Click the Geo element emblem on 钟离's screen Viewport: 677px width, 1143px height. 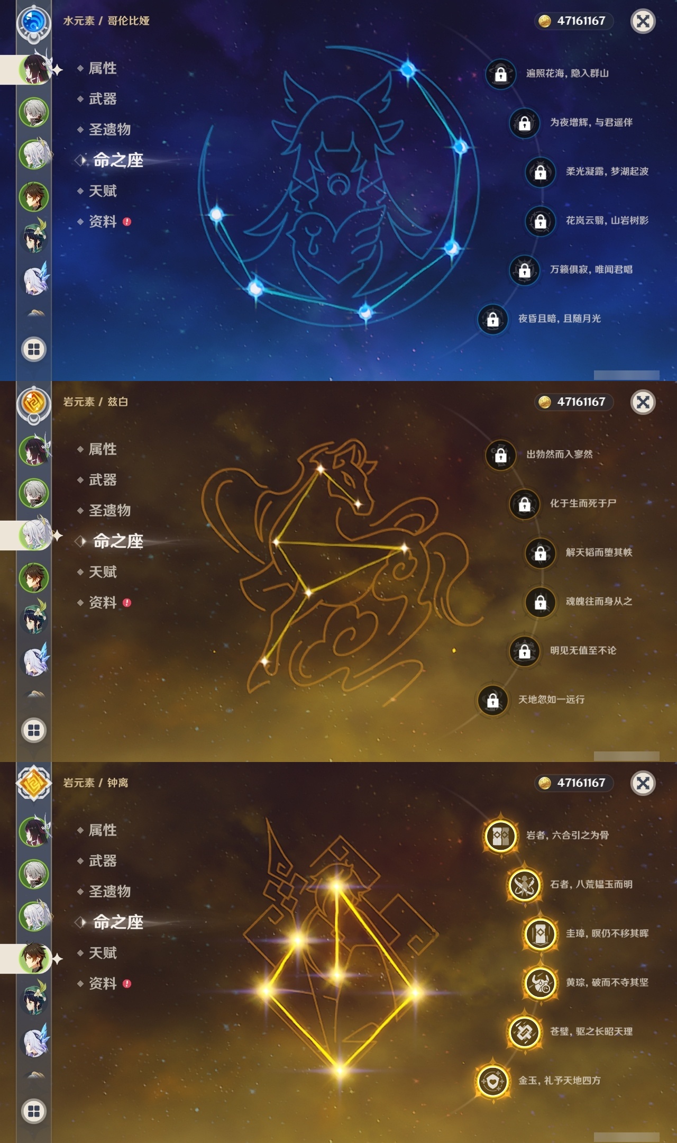tap(33, 784)
